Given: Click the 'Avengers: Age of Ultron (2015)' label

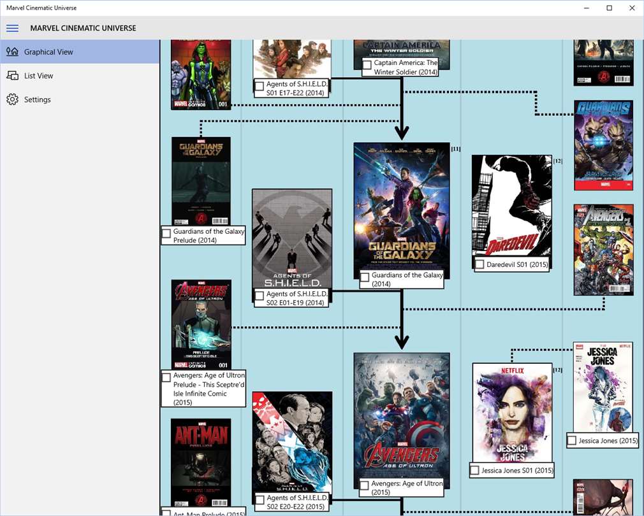Looking at the screenshot, I should point(407,488).
